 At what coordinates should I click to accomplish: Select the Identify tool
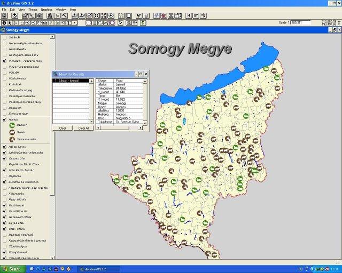[x=5, y=23]
